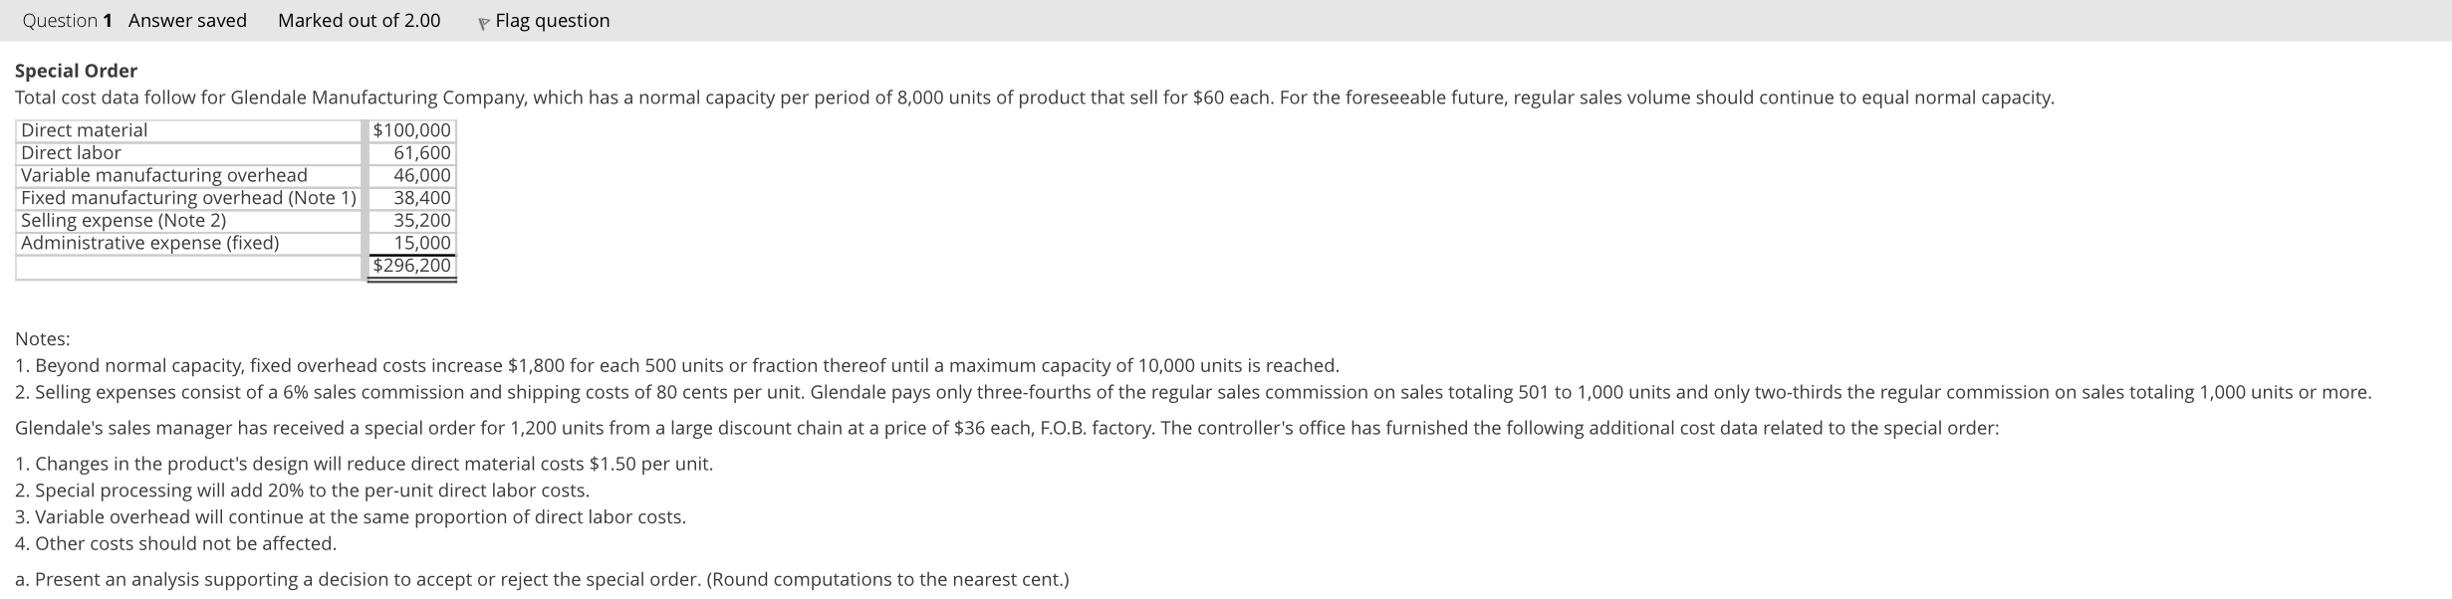Select the Question 1 header label
Viewport: 2452px width, 599px height.
point(68,20)
